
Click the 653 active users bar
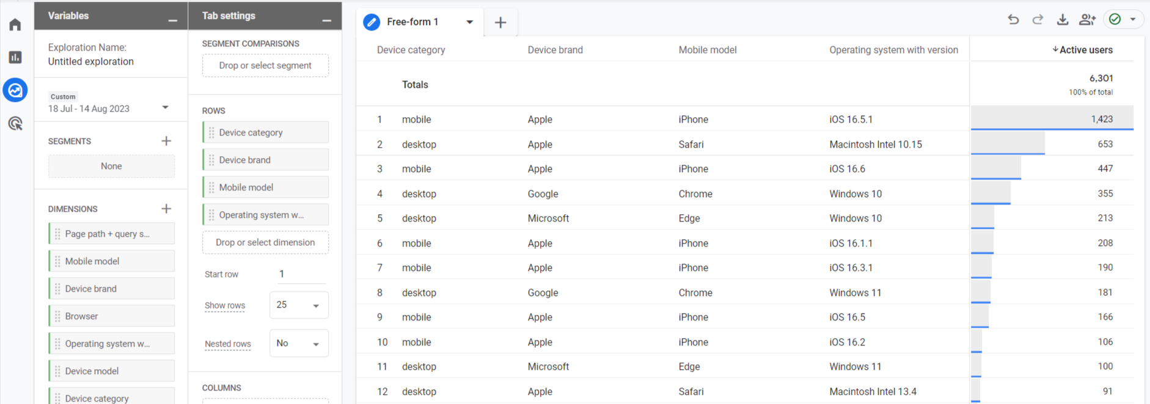click(x=1008, y=144)
